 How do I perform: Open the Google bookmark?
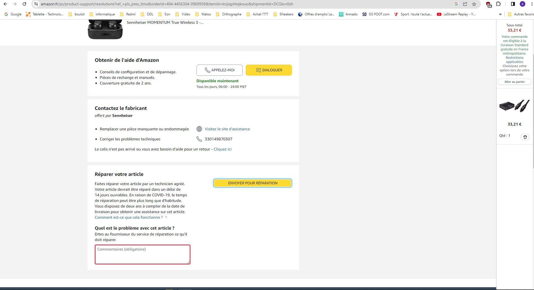pos(13,14)
